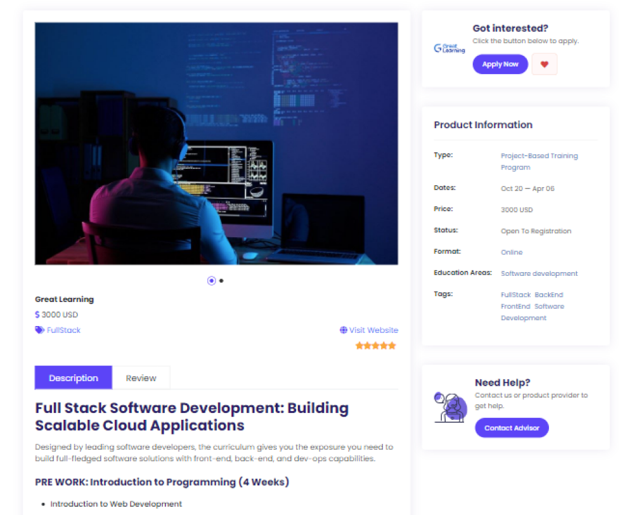Click the Contact Advisor button
Image resolution: width=634 pixels, height=515 pixels.
[512, 427]
